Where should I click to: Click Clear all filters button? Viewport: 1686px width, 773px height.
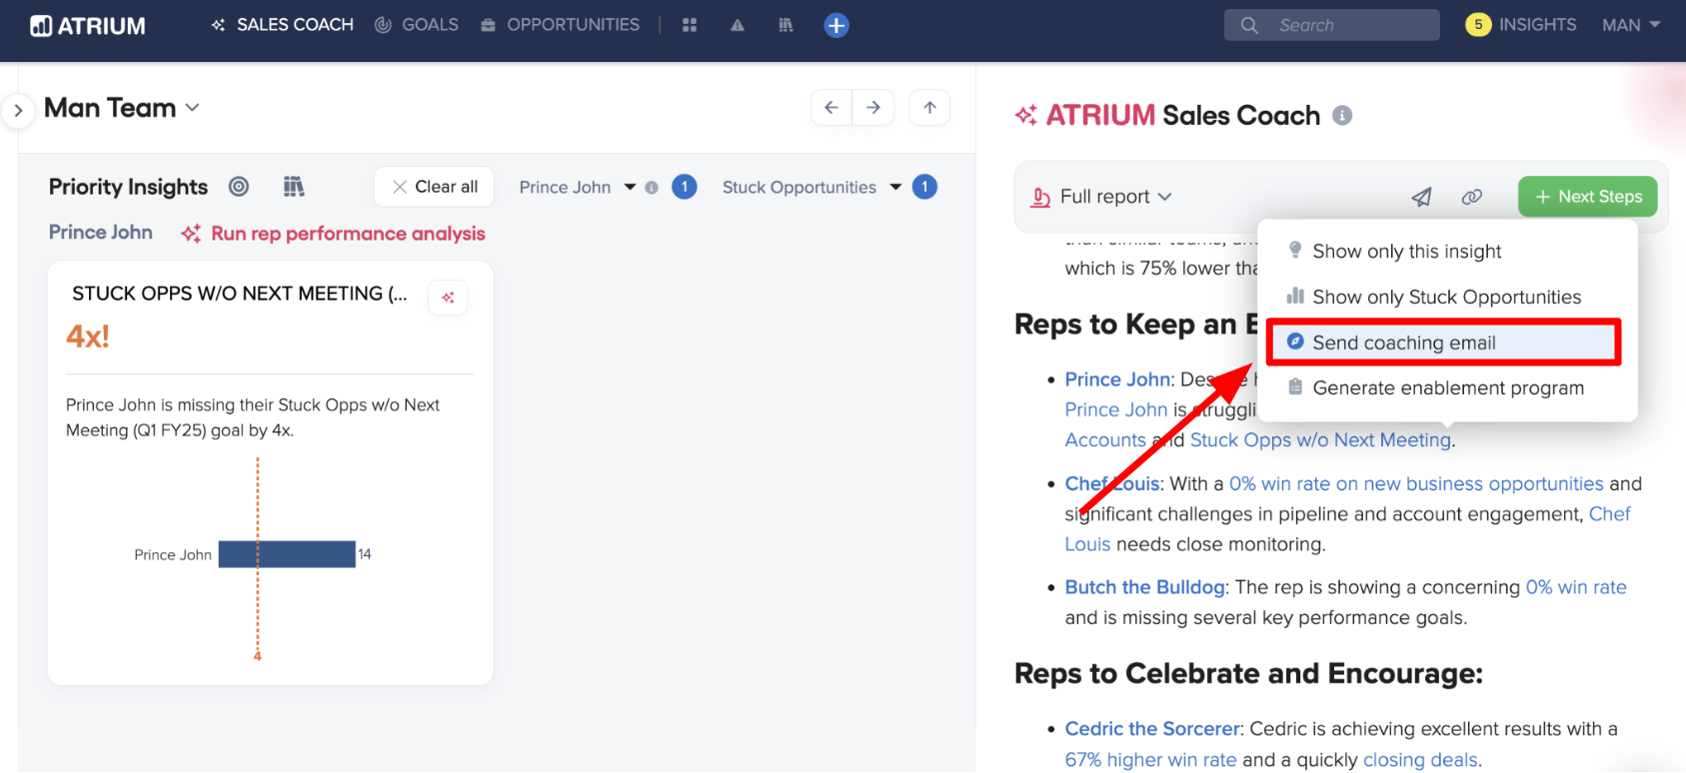[434, 187]
